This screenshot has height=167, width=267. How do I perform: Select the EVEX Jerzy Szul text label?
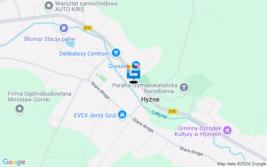[95, 115]
